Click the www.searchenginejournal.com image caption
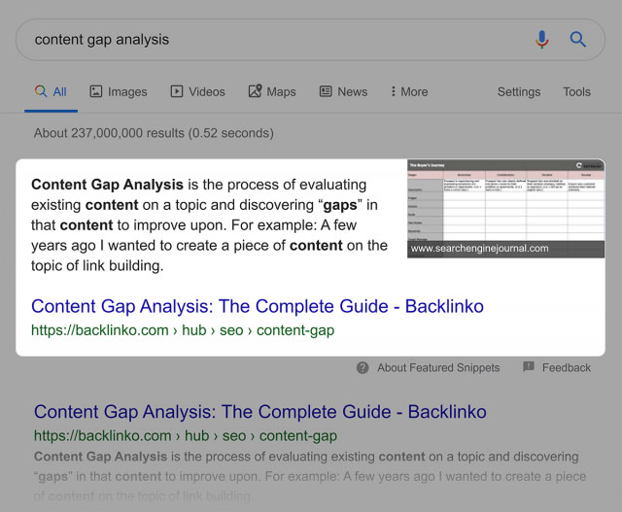The width and height of the screenshot is (622, 512). (x=479, y=249)
